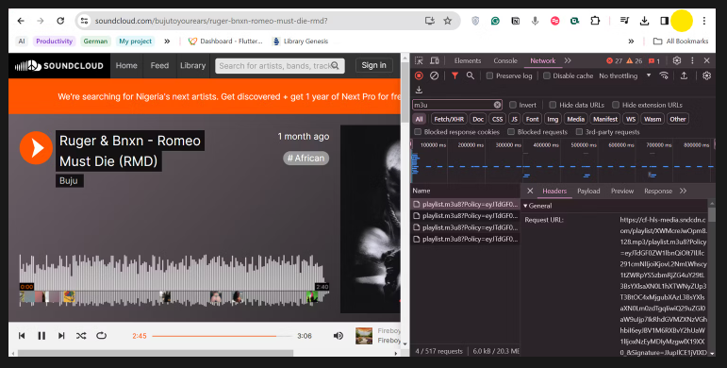This screenshot has width=727, height=368.
Task: Open the Preview tab
Action: (x=622, y=192)
